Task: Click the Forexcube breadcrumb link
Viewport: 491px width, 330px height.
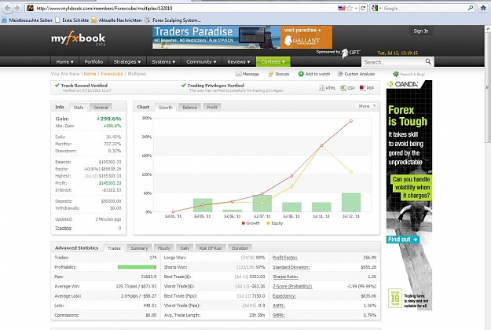Action: click(x=112, y=74)
